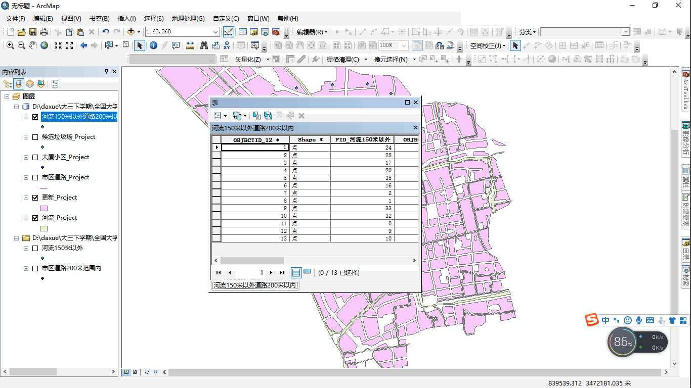The width and height of the screenshot is (691, 388).
Task: Toggle Show Selected Records view in table
Action: (x=308, y=272)
